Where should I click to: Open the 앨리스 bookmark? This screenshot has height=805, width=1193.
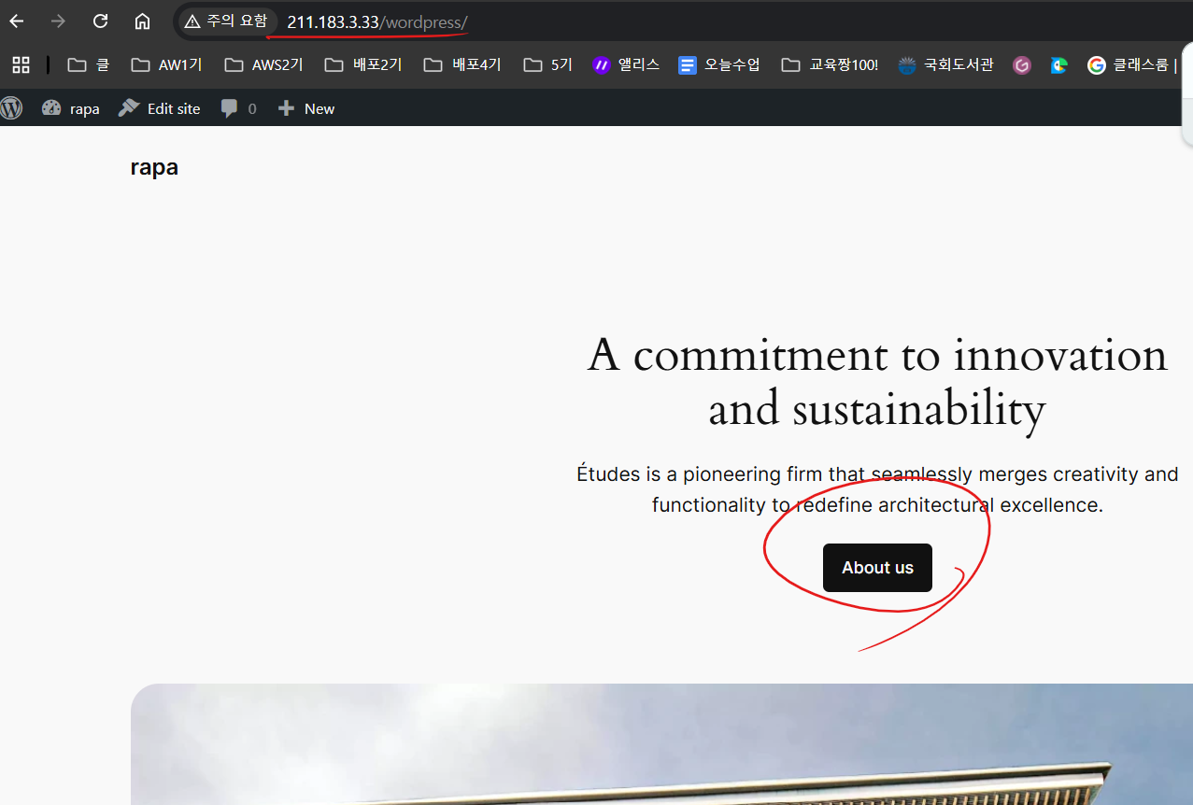tap(626, 64)
